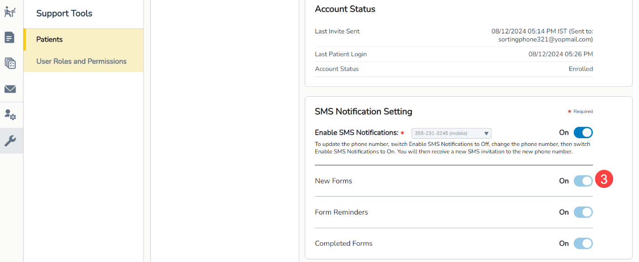639x262 pixels.
Task: Click the sortingphone321@yopmail.com email address
Action: pos(545,40)
